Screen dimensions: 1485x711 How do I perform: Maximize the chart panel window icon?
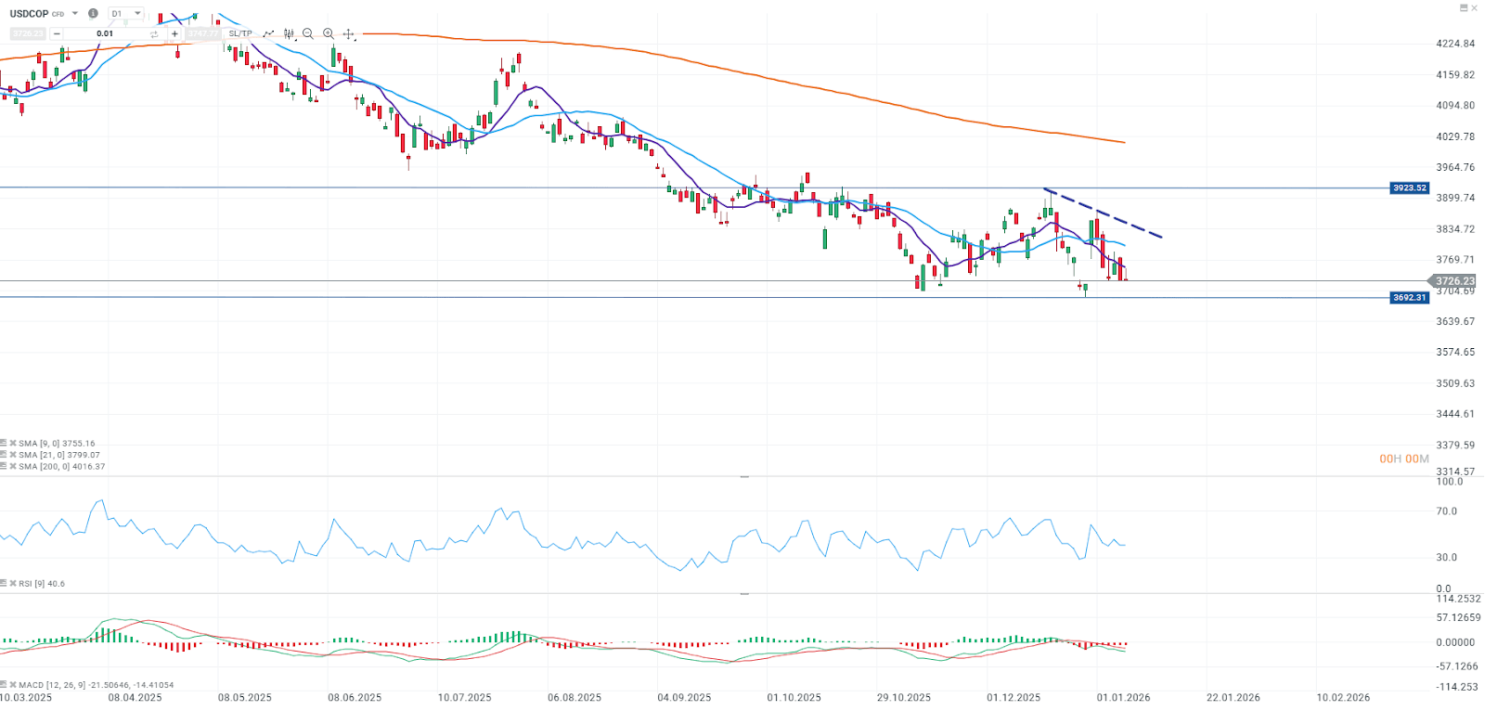pos(1465,7)
